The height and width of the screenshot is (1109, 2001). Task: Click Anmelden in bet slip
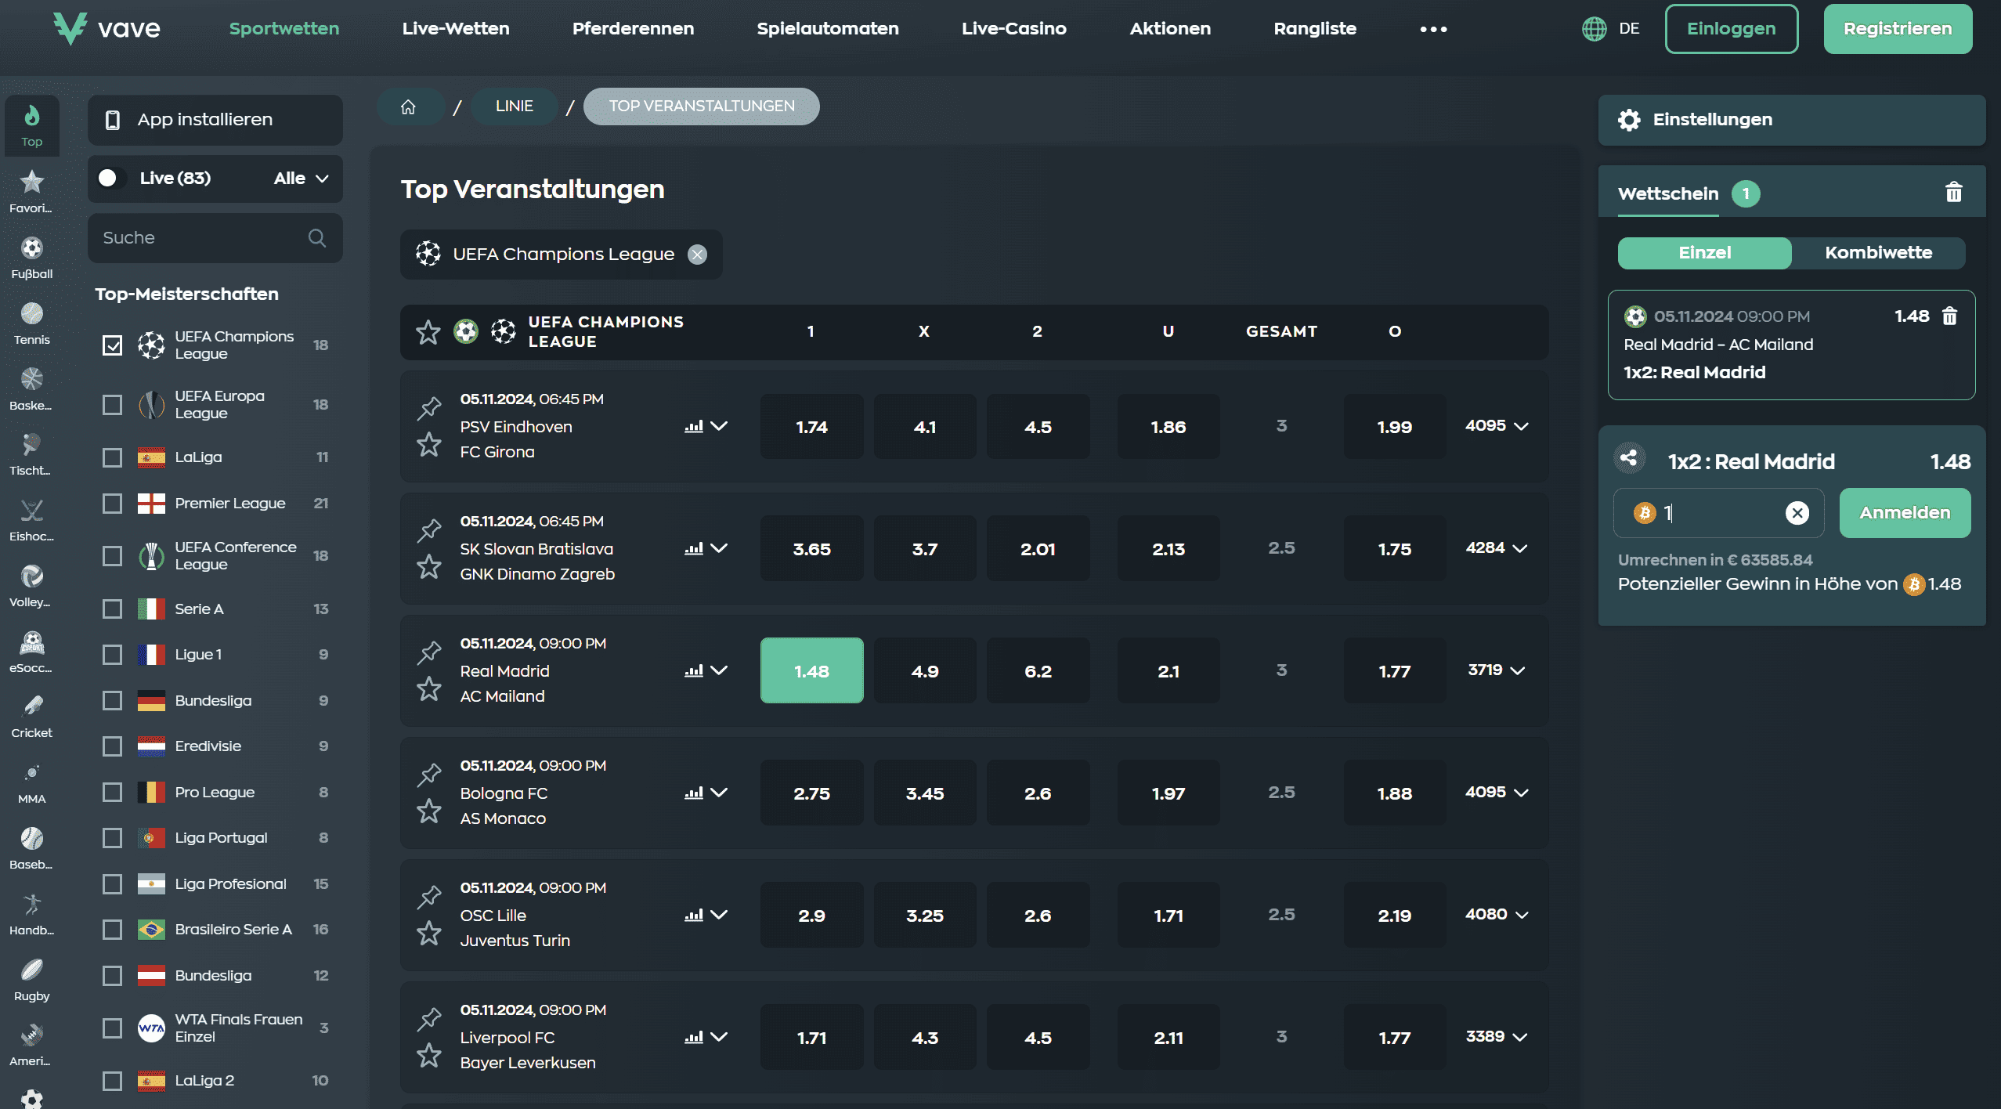1905,513
